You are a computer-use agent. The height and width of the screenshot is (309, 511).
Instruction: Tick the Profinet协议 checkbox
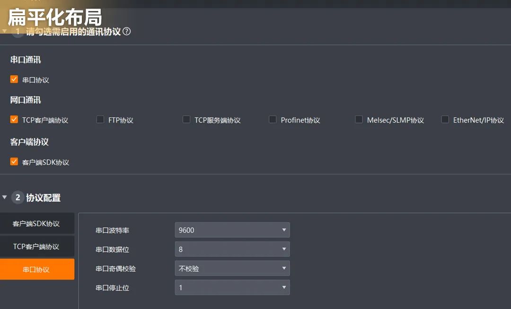tap(273, 120)
